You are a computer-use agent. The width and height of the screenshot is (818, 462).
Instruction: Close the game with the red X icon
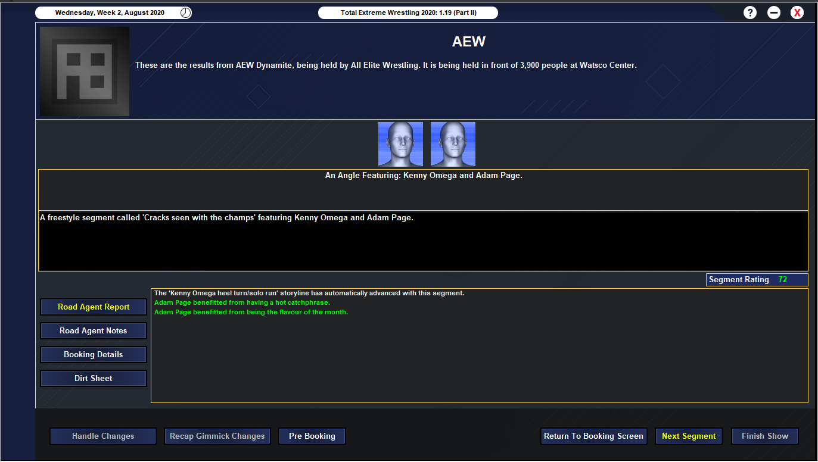(x=797, y=13)
